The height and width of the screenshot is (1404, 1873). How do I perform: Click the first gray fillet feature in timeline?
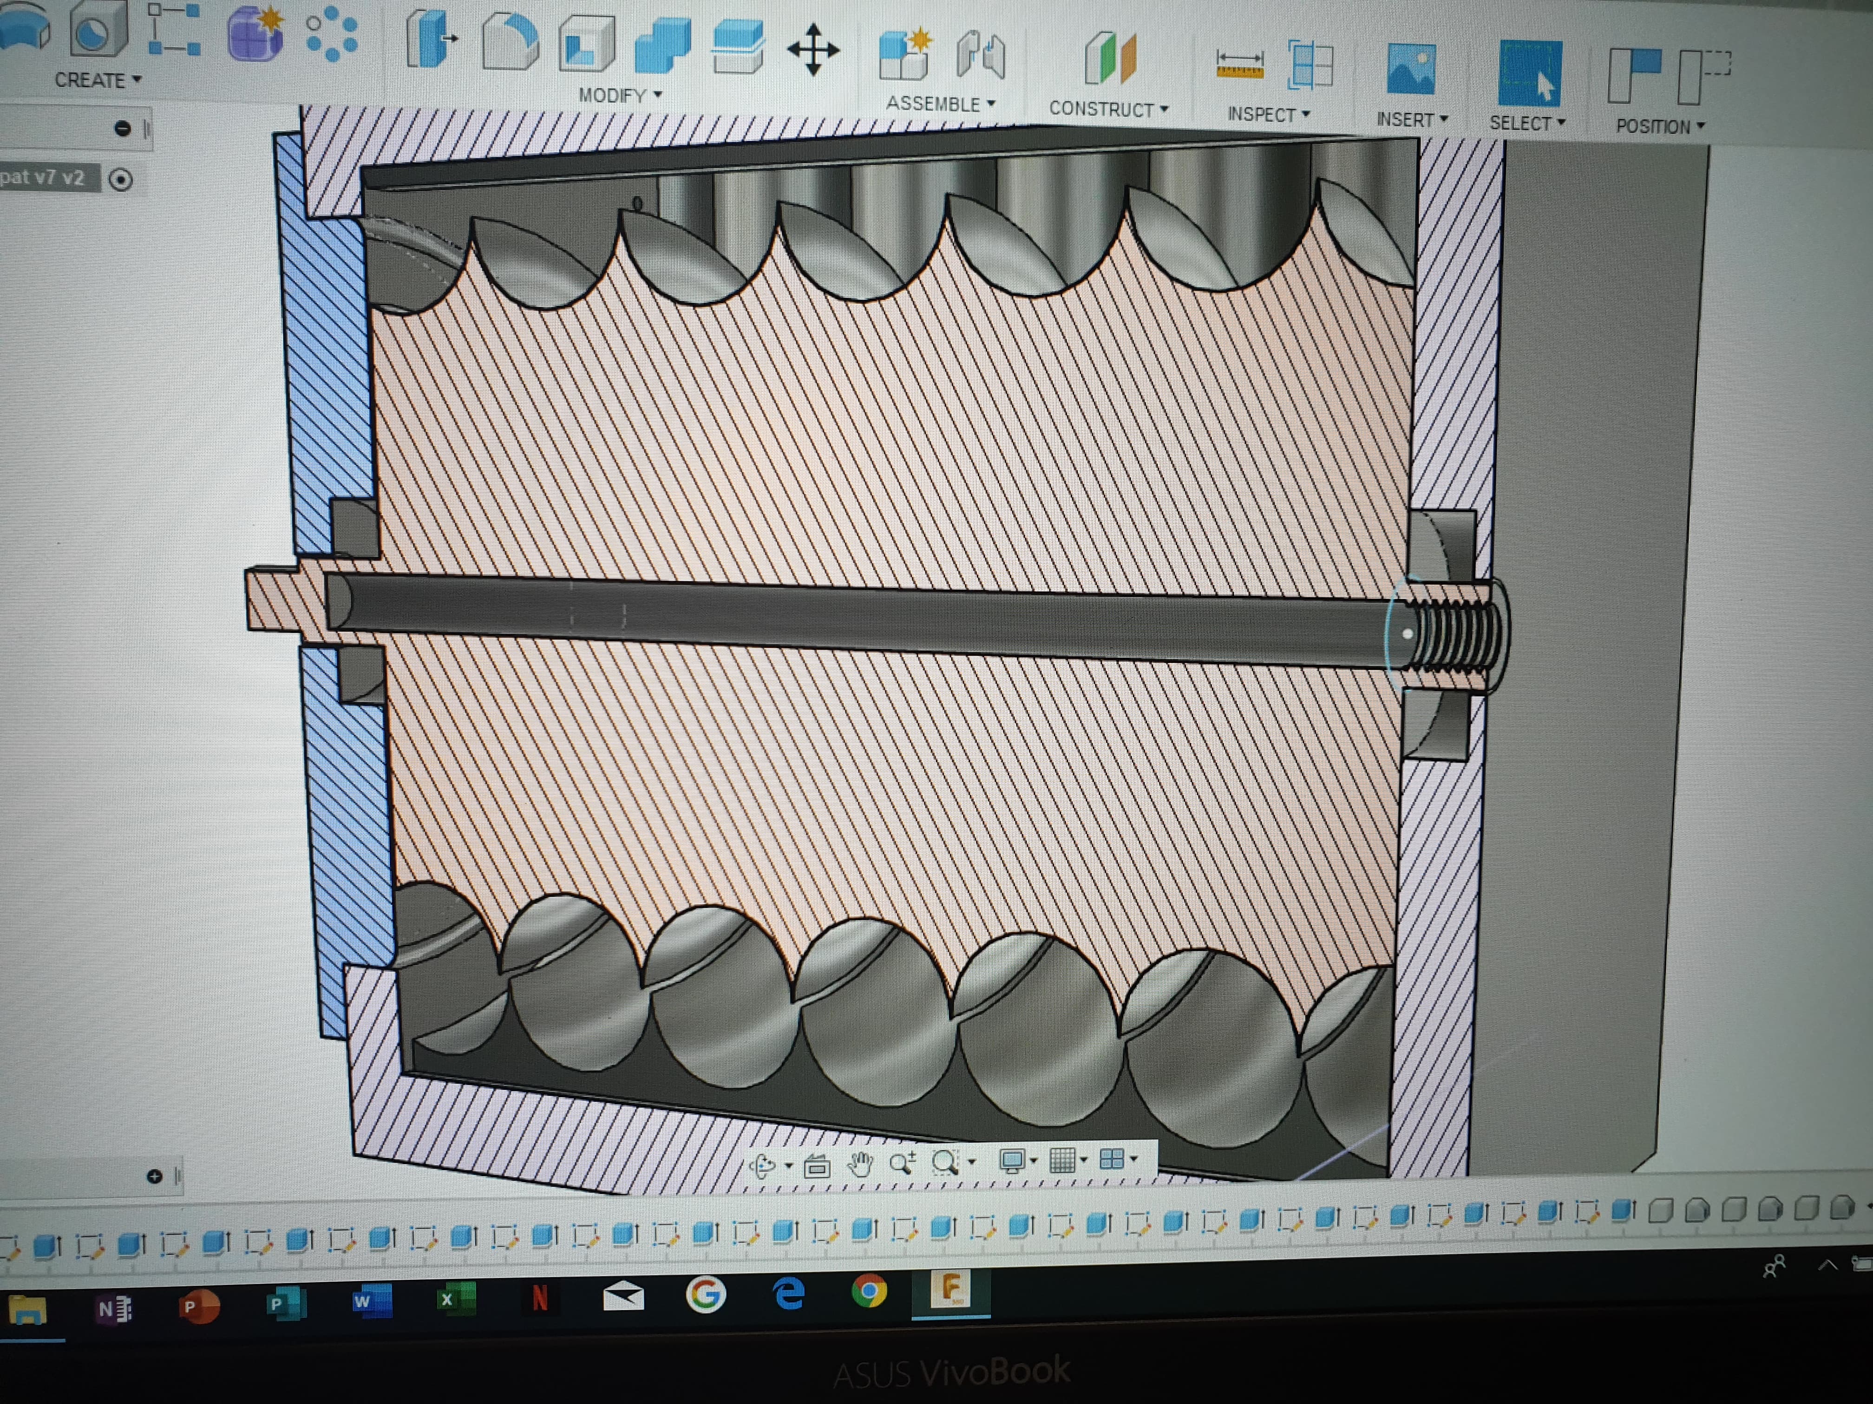tap(1661, 1210)
